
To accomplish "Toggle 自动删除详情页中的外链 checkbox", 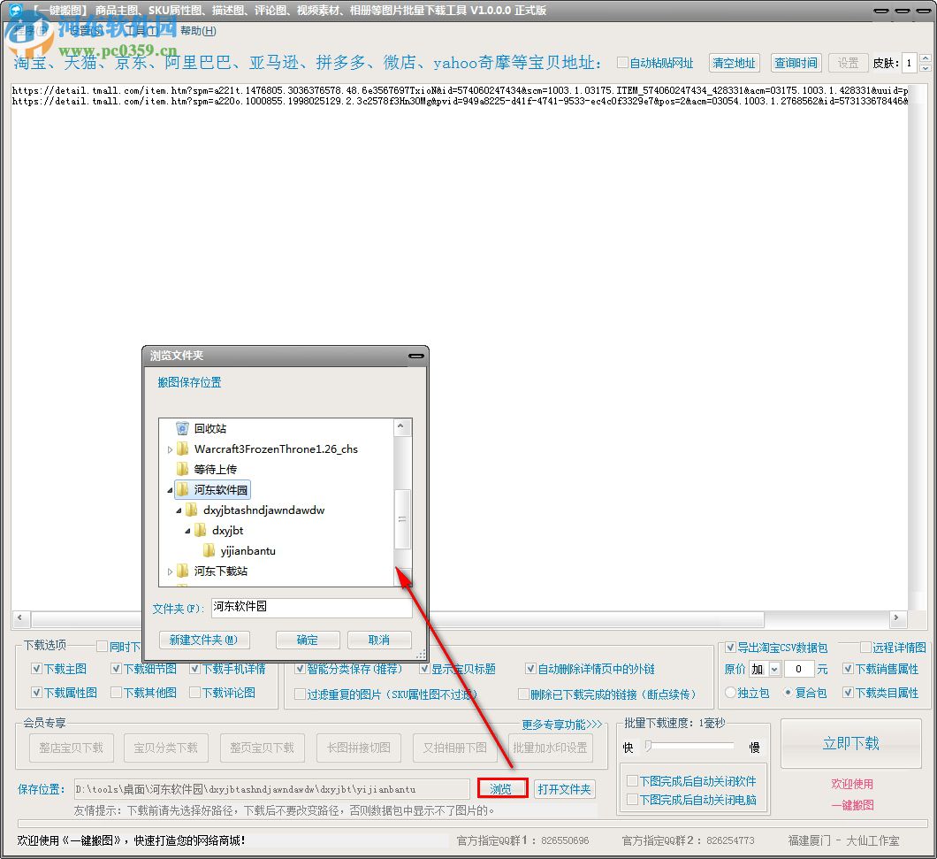I will click(530, 669).
